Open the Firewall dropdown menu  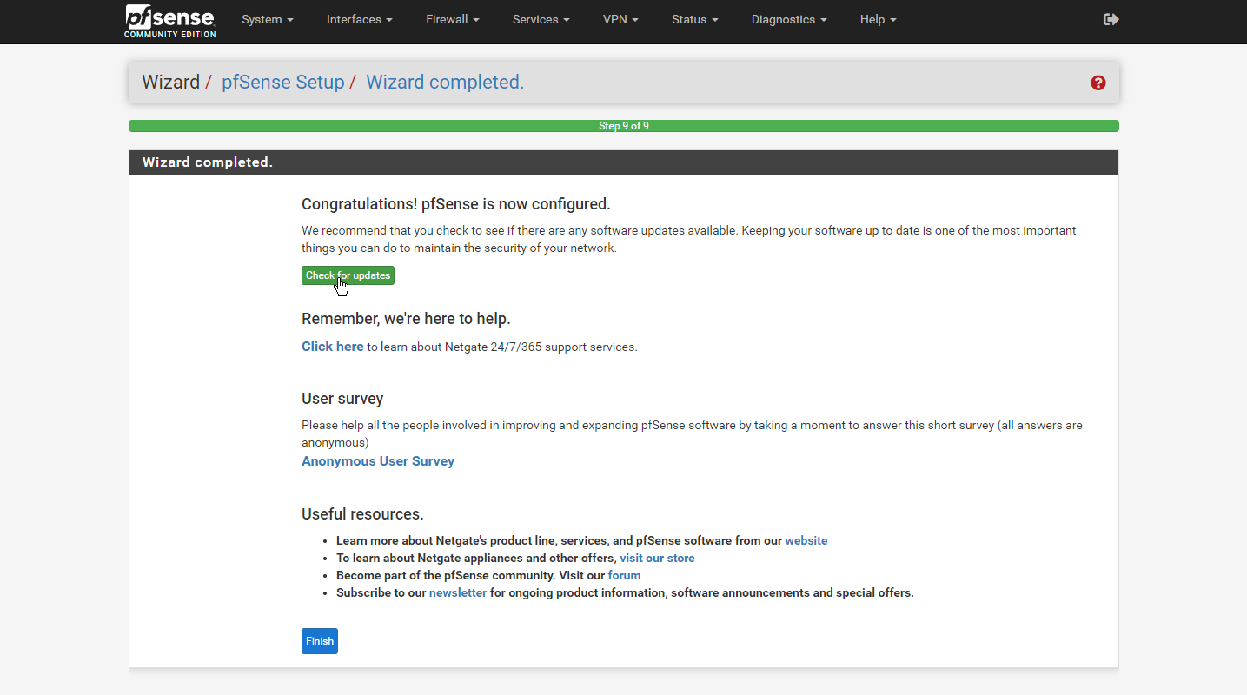[453, 19]
